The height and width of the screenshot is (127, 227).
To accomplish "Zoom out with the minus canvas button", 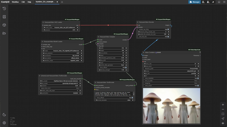I will coord(223,109).
